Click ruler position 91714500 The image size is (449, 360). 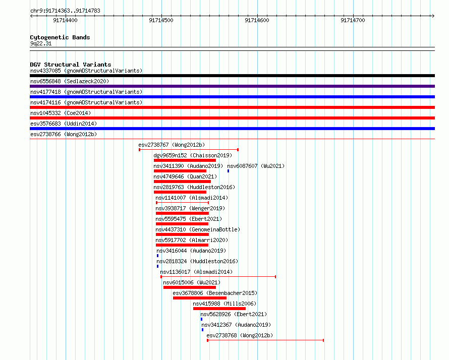[x=161, y=20]
